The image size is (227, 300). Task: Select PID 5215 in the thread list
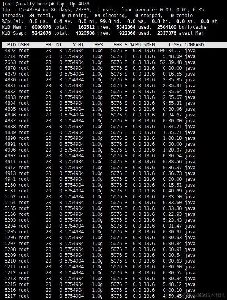point(10,284)
